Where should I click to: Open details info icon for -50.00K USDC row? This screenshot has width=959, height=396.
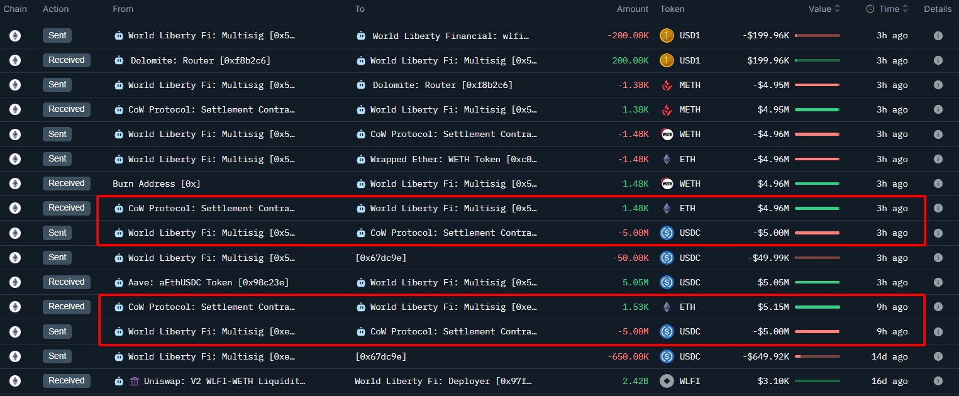tap(938, 258)
